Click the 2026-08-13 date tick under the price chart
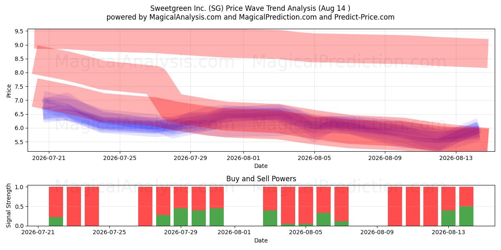This screenshot has height=250, width=501. [456, 158]
